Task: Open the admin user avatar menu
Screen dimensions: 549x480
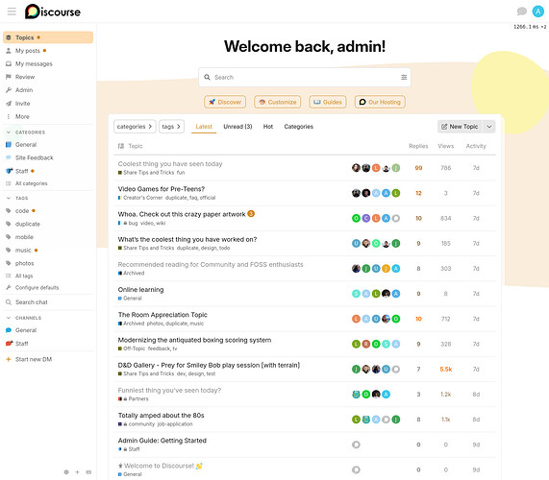Action: [x=537, y=12]
